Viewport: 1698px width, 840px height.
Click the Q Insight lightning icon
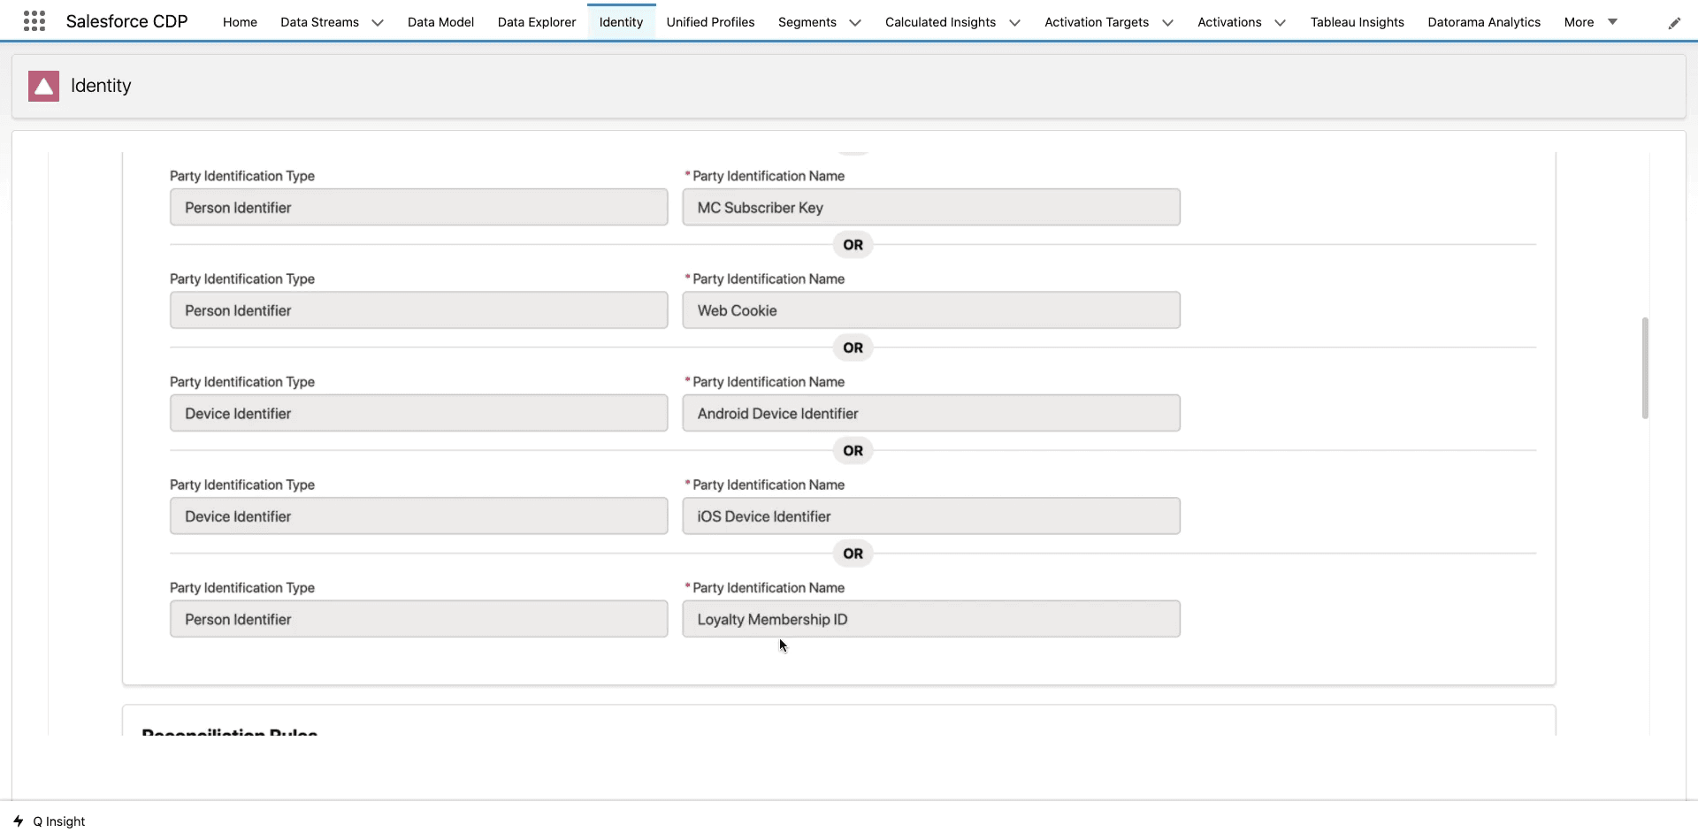point(19,821)
